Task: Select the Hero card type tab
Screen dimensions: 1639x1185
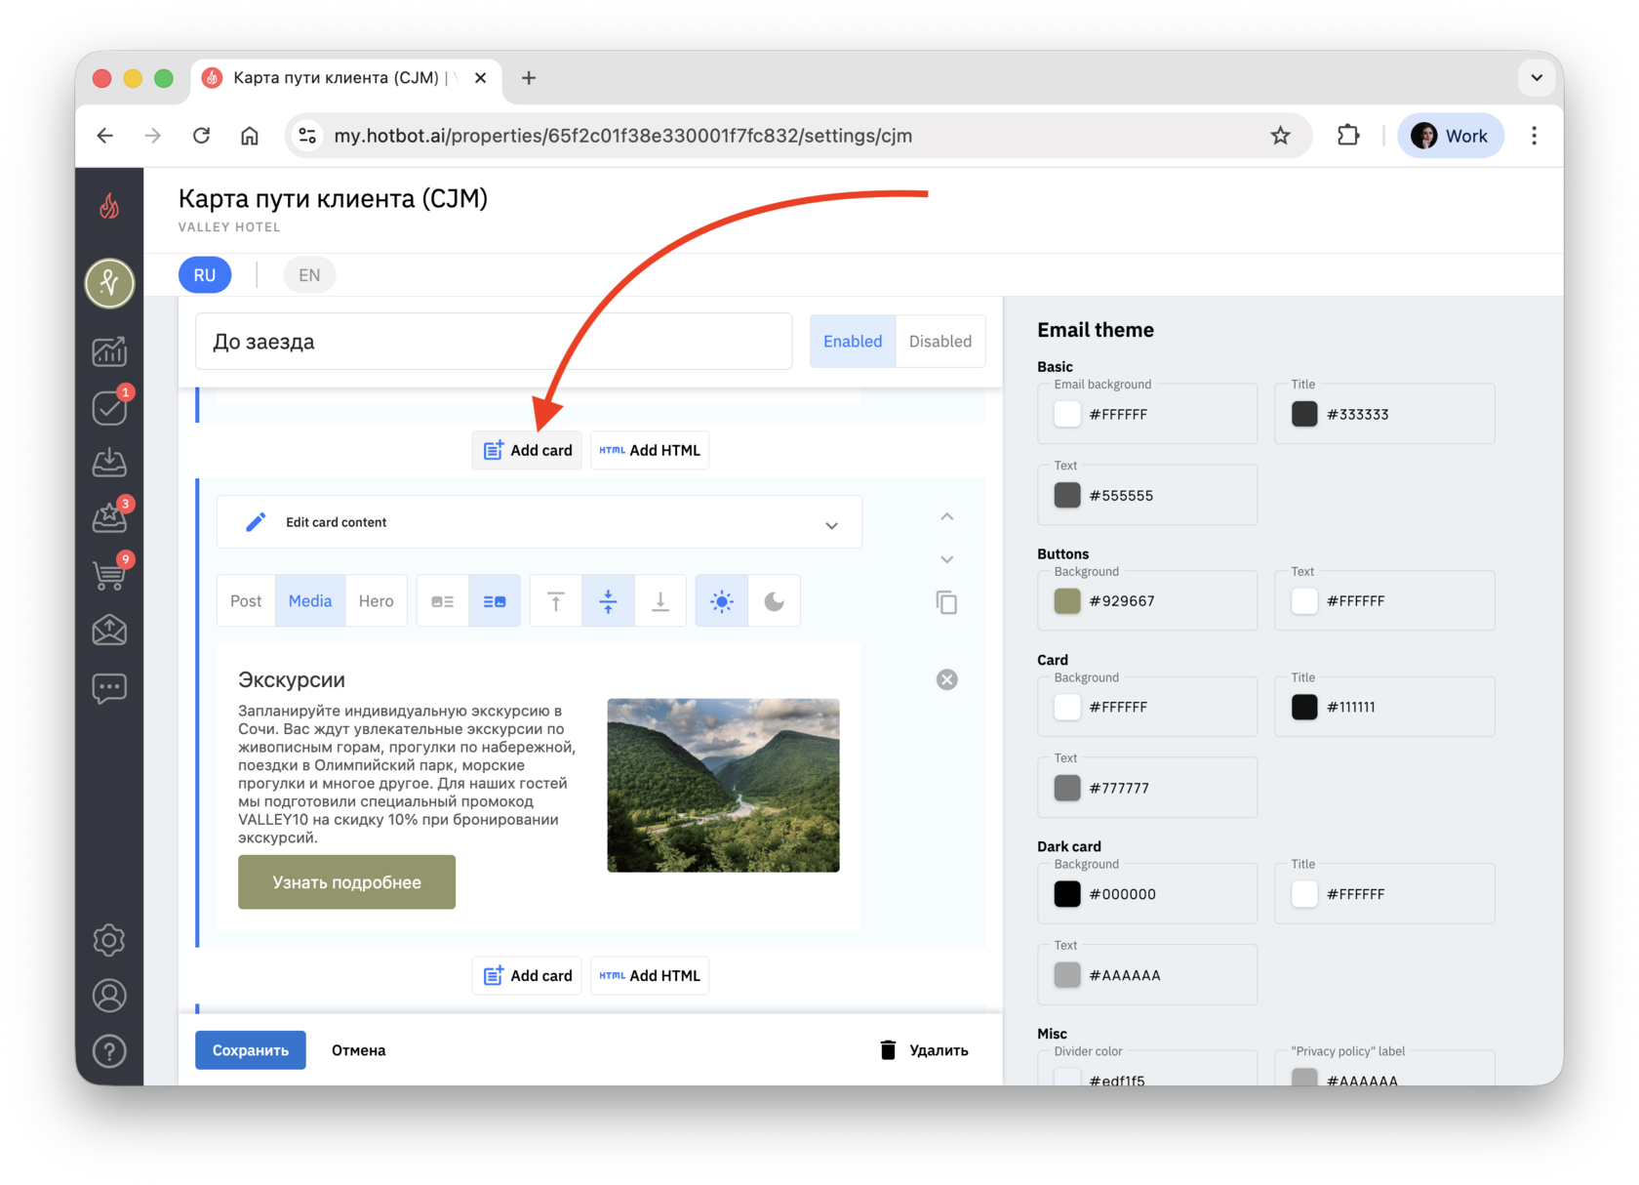Action: 377,601
